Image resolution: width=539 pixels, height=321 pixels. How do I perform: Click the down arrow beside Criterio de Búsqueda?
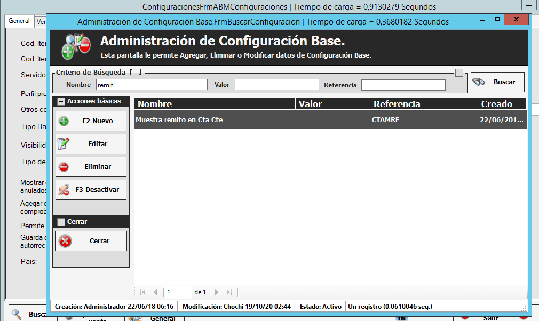click(140, 72)
